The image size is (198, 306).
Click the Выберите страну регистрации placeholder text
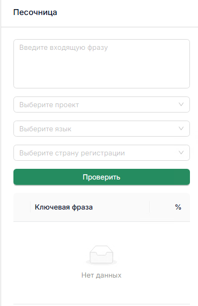pos(72,153)
